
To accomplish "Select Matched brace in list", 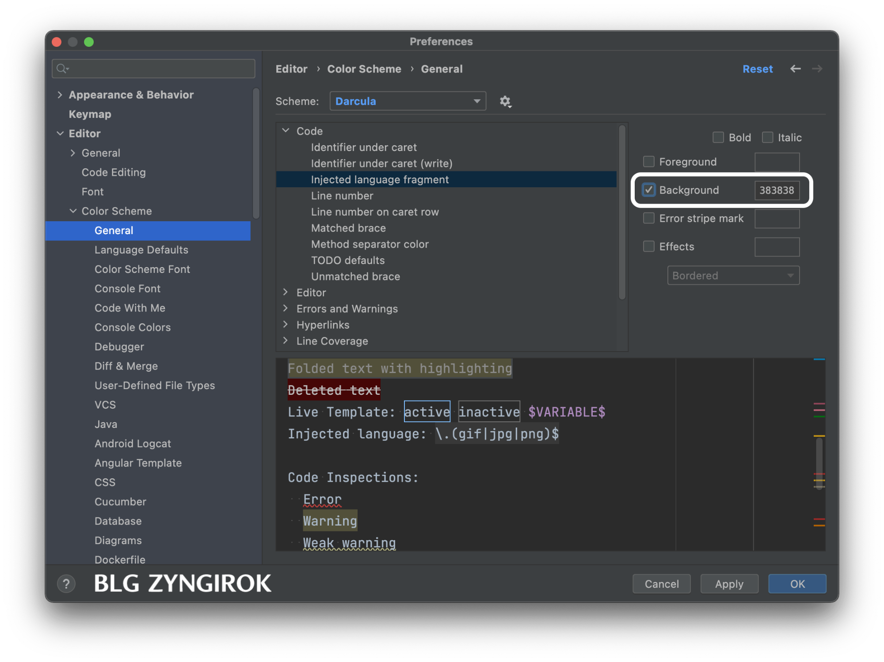I will pos(348,228).
